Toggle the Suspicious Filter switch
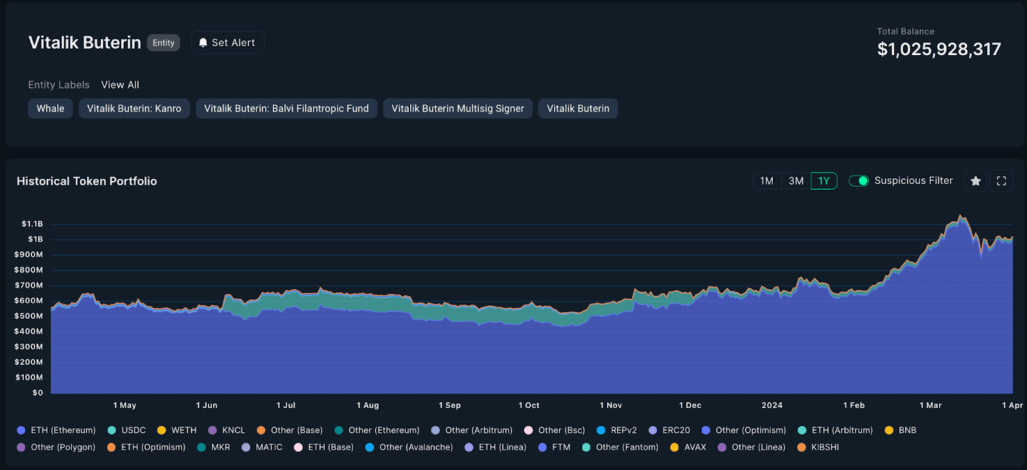Image resolution: width=1027 pixels, height=470 pixels. [859, 181]
